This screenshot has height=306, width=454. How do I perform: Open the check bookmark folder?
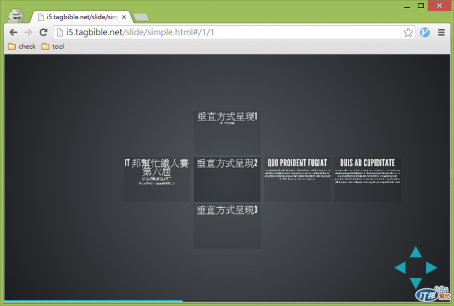[22, 47]
